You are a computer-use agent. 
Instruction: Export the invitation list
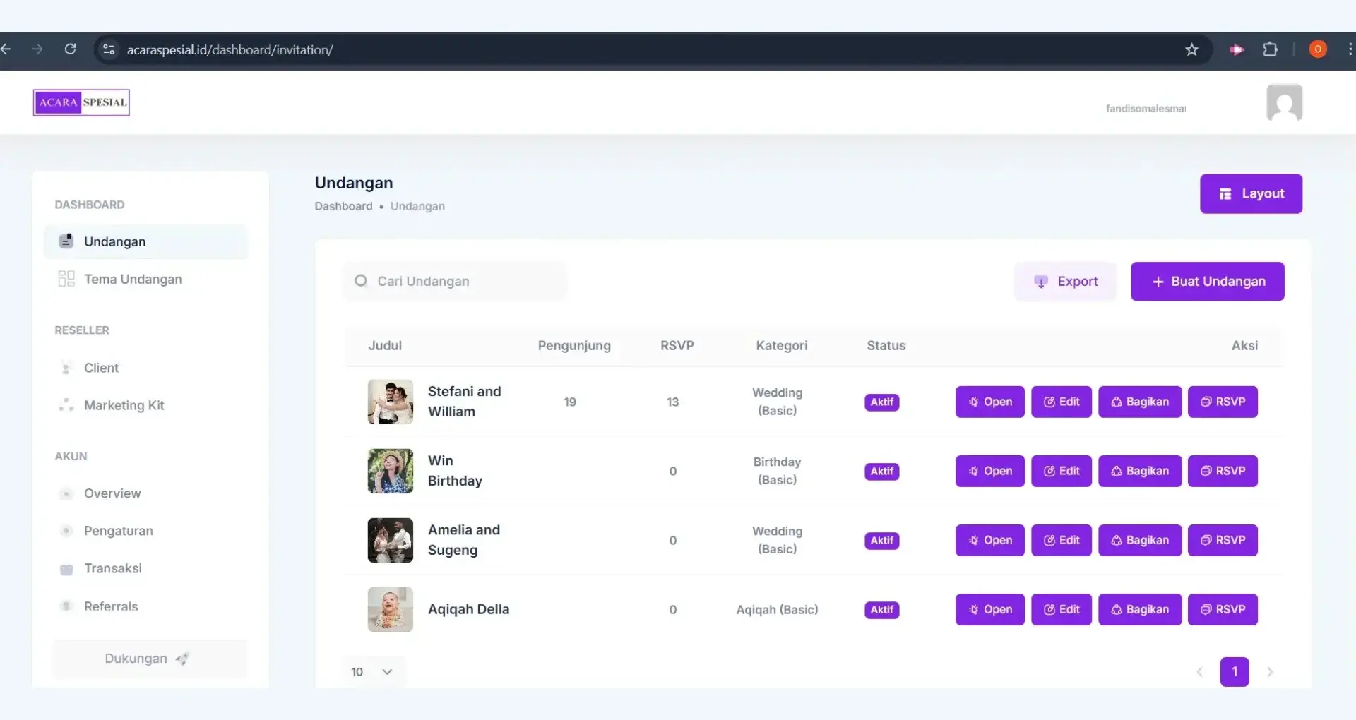1065,282
